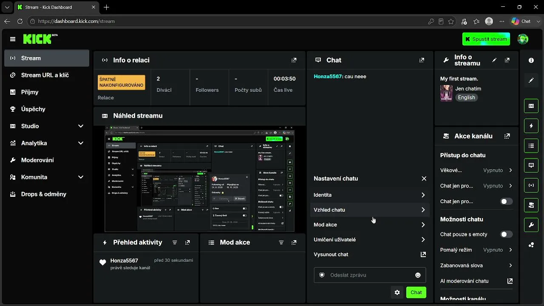Click the three-dots cluster icon in right rail
The width and height of the screenshot is (544, 306).
531,245
